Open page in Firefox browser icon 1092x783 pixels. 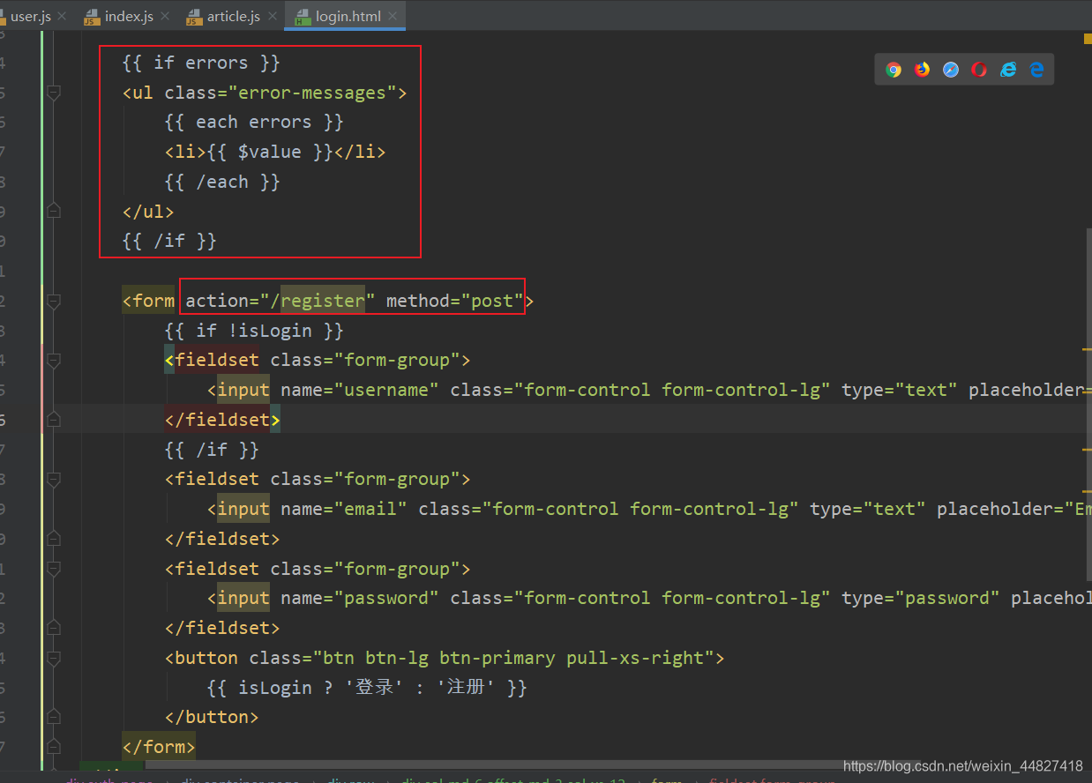click(922, 70)
